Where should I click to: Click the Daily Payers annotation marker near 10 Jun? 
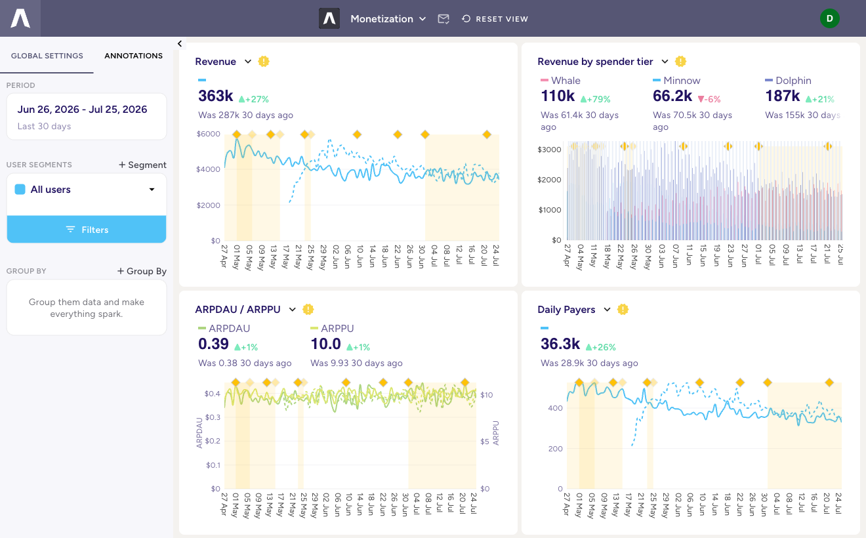point(699,383)
